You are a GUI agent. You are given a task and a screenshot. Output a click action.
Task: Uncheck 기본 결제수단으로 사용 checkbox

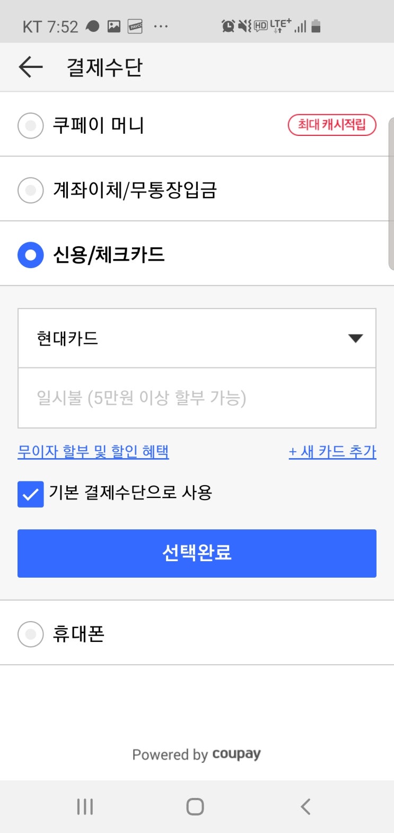(x=31, y=494)
